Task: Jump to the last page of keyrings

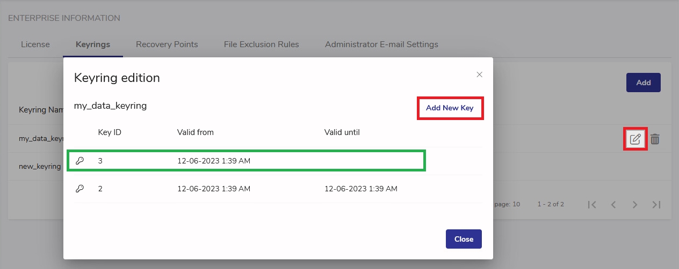Action: point(656,204)
